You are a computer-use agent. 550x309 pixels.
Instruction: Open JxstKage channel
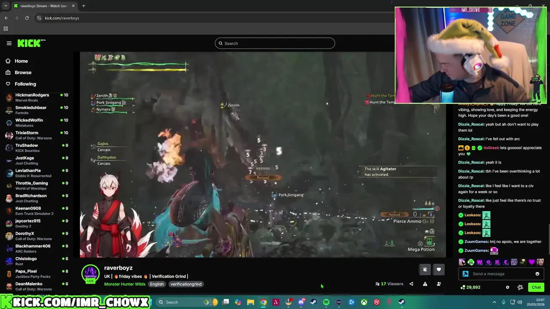click(37, 161)
